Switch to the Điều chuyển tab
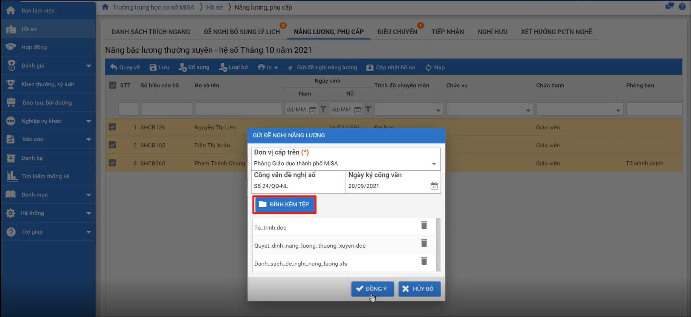The height and width of the screenshot is (317, 691). tap(397, 32)
